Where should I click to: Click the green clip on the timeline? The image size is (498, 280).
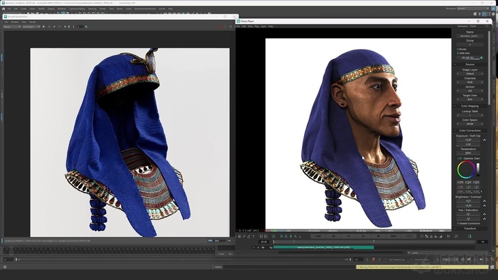[322, 247]
